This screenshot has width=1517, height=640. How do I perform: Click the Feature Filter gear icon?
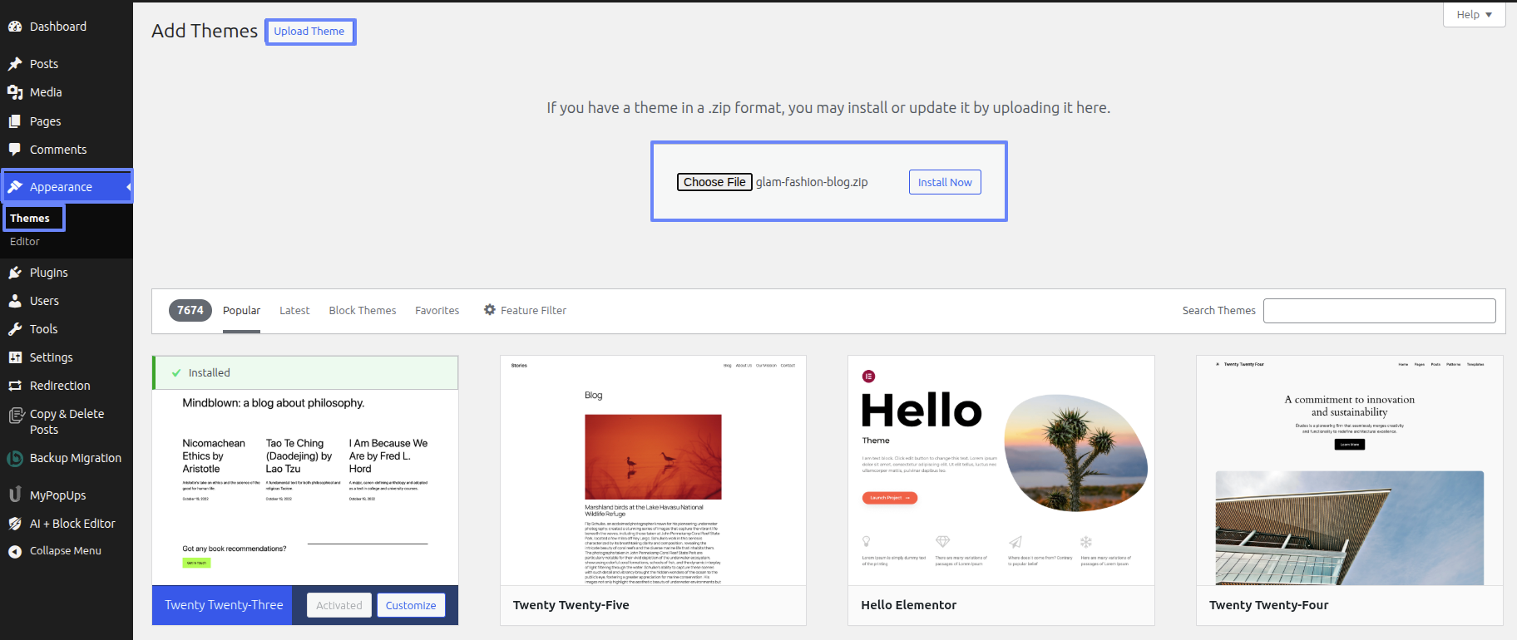pyautogui.click(x=490, y=310)
